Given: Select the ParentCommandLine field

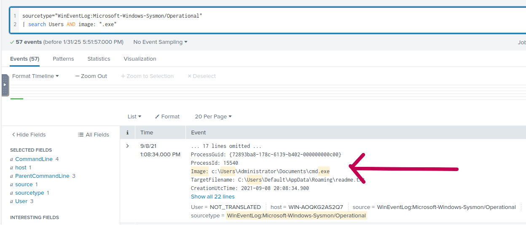Looking at the screenshot, I should 42,176.
